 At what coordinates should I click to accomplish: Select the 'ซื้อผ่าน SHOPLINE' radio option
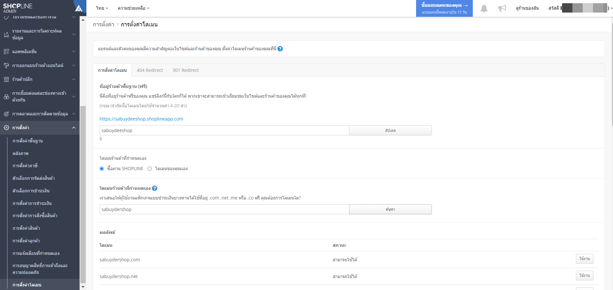(x=102, y=169)
